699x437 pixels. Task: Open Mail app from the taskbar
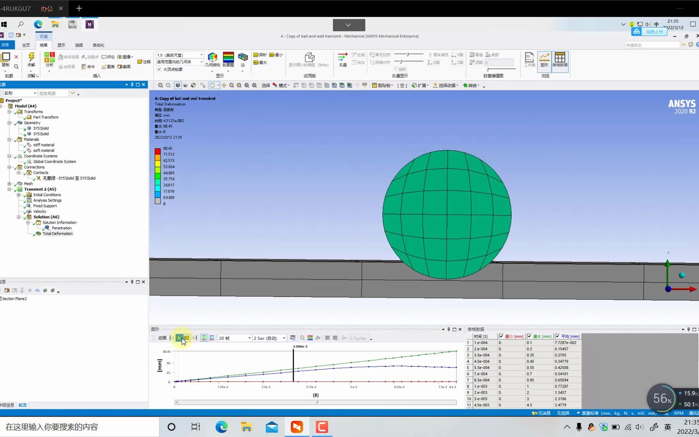click(272, 427)
